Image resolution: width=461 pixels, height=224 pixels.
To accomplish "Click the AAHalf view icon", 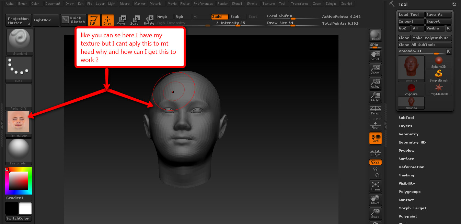I will pyautogui.click(x=375, y=97).
